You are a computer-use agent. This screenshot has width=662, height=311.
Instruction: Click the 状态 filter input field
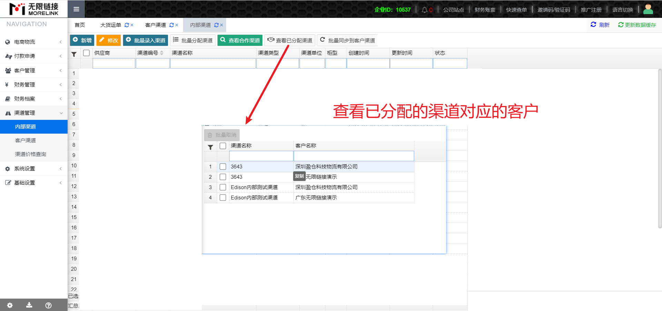tap(450, 63)
